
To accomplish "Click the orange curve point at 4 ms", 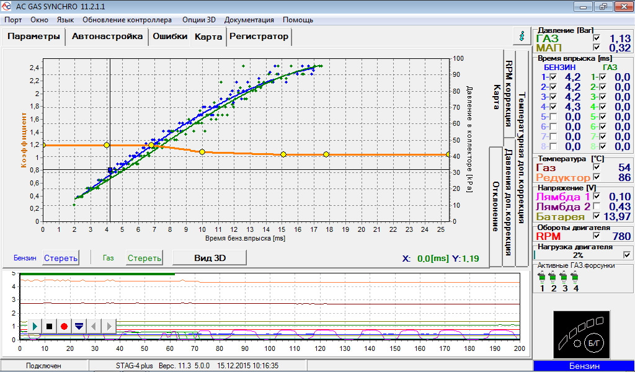I will [x=107, y=145].
